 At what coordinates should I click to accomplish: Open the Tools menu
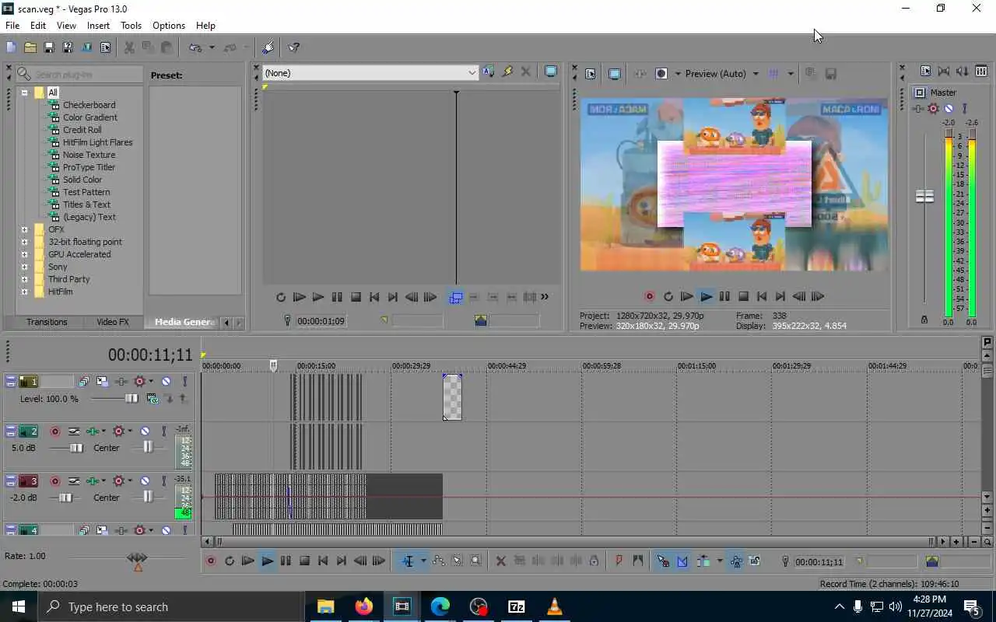coord(131,26)
